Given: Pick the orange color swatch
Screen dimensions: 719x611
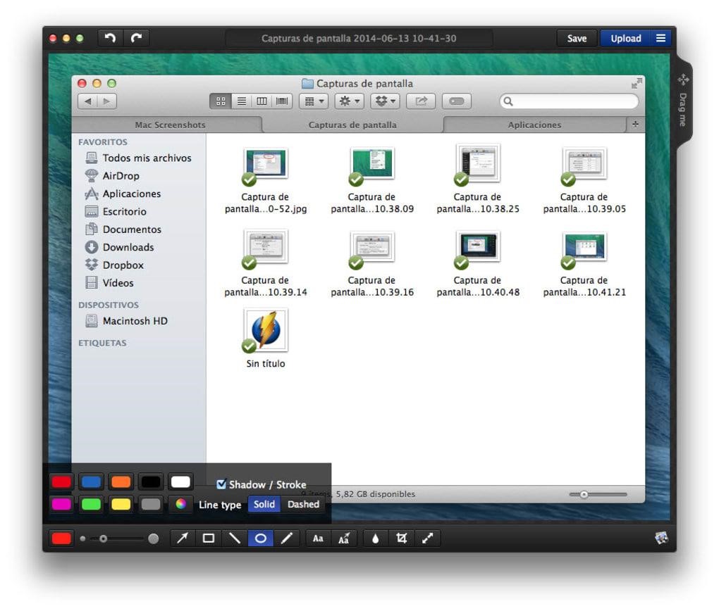Looking at the screenshot, I should tap(121, 482).
